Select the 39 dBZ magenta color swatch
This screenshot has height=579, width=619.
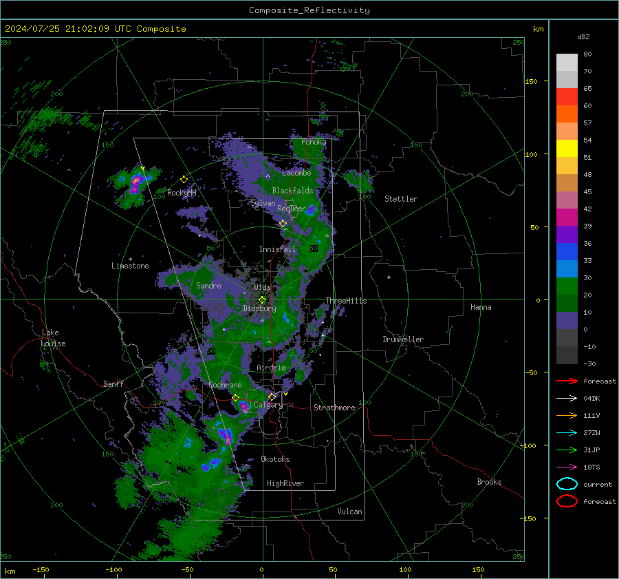[x=567, y=217]
